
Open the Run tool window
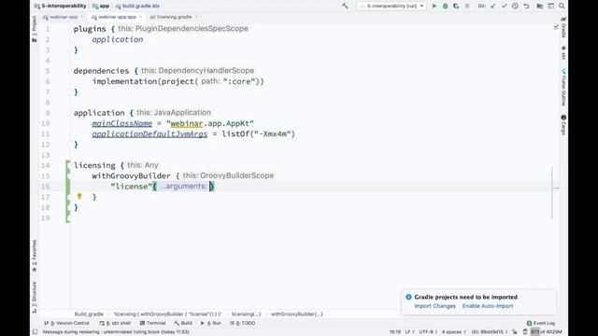tap(211, 323)
